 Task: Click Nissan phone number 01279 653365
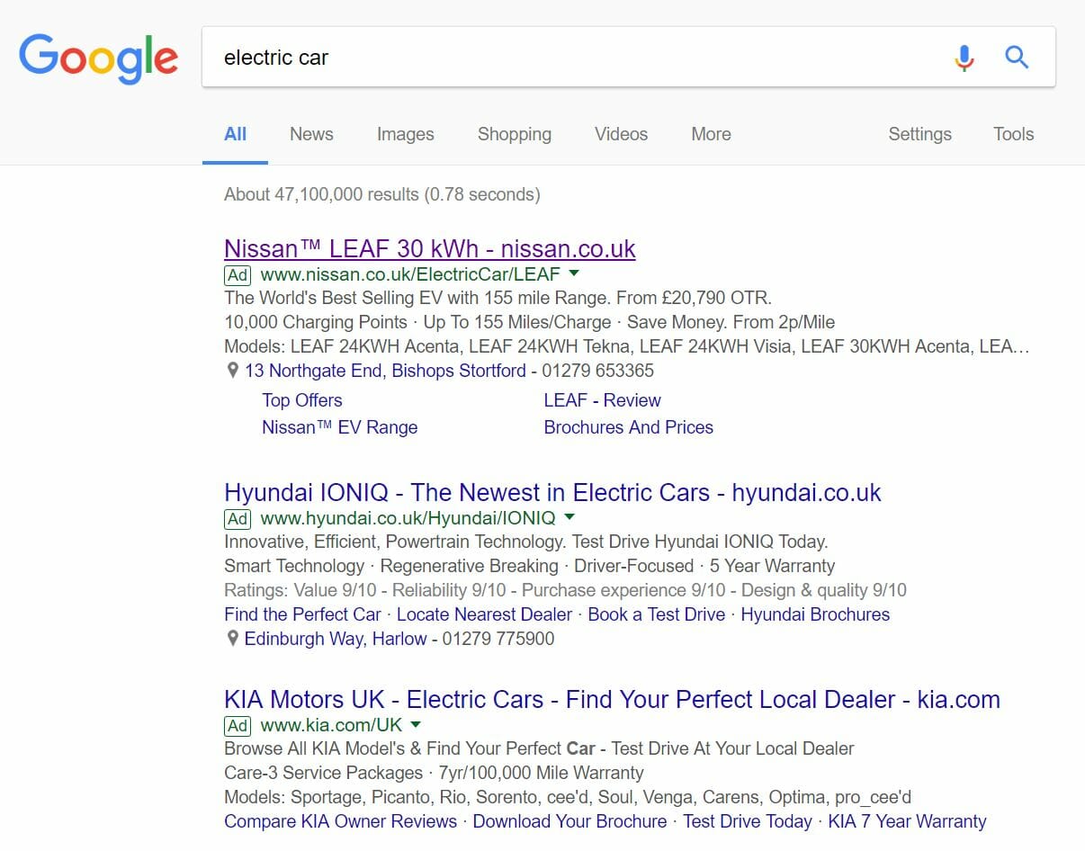[596, 371]
